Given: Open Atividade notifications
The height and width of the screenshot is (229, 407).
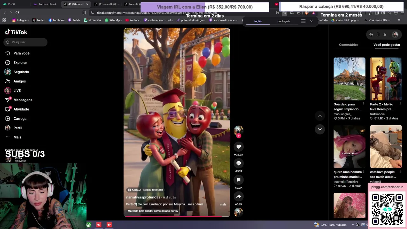Looking at the screenshot, I should 21,109.
